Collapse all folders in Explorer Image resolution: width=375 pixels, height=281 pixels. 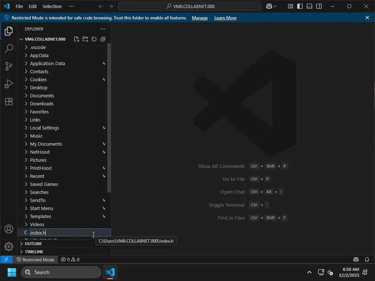pos(103,39)
